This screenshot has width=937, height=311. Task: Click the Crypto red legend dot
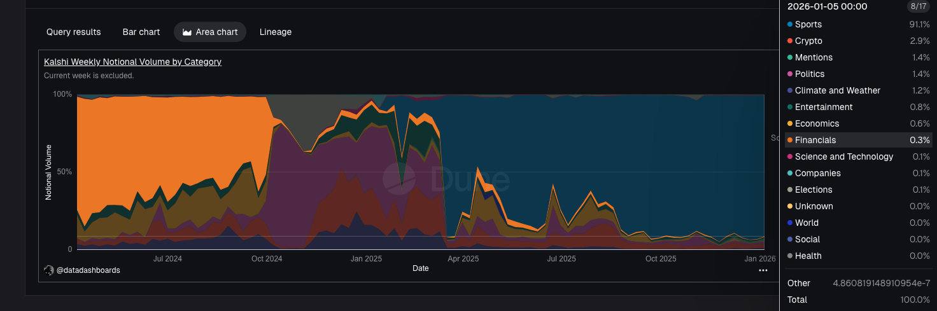tap(790, 41)
